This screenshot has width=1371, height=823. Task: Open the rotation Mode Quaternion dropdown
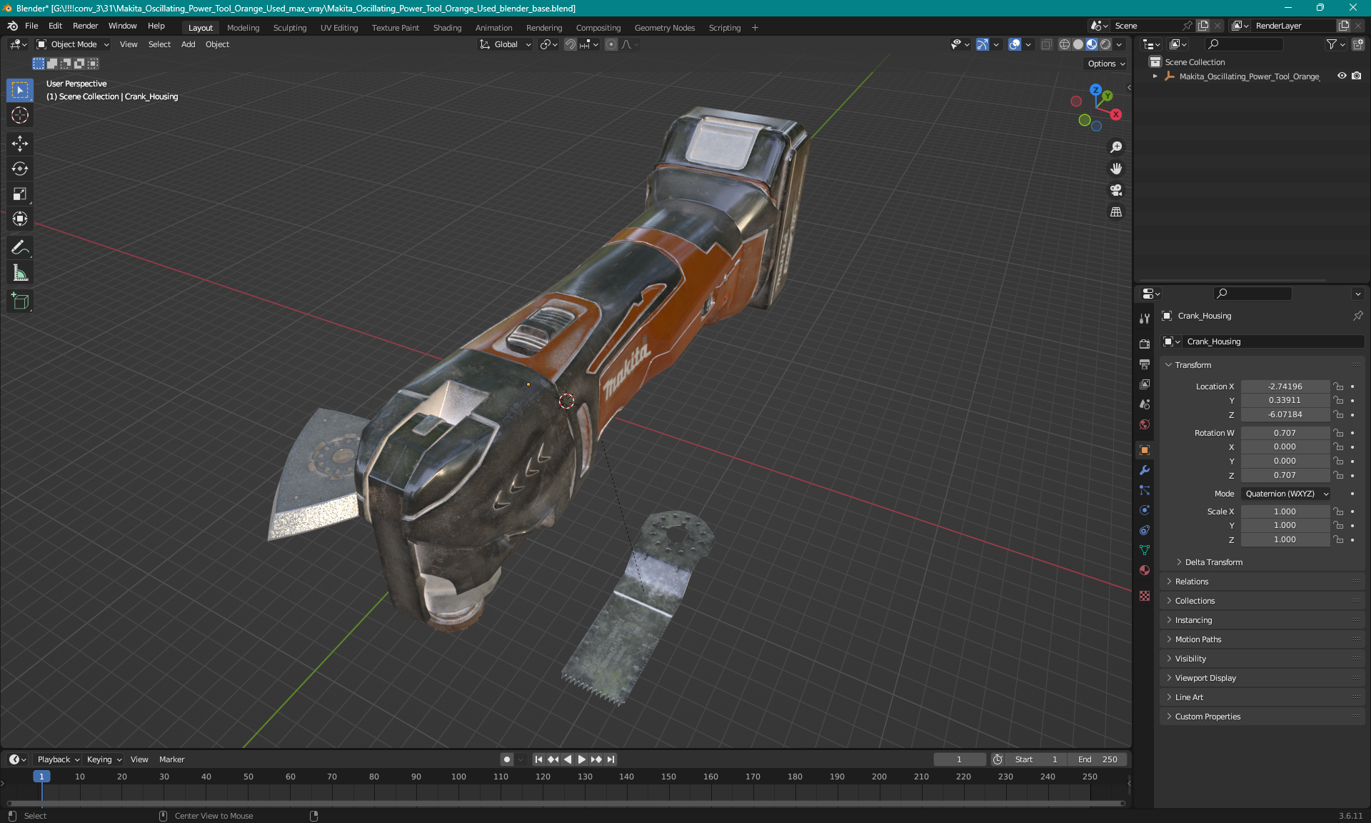click(x=1286, y=494)
